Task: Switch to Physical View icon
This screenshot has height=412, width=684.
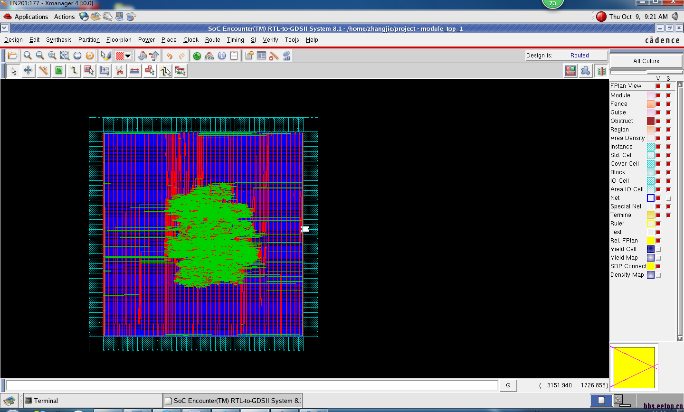Action: pos(601,71)
